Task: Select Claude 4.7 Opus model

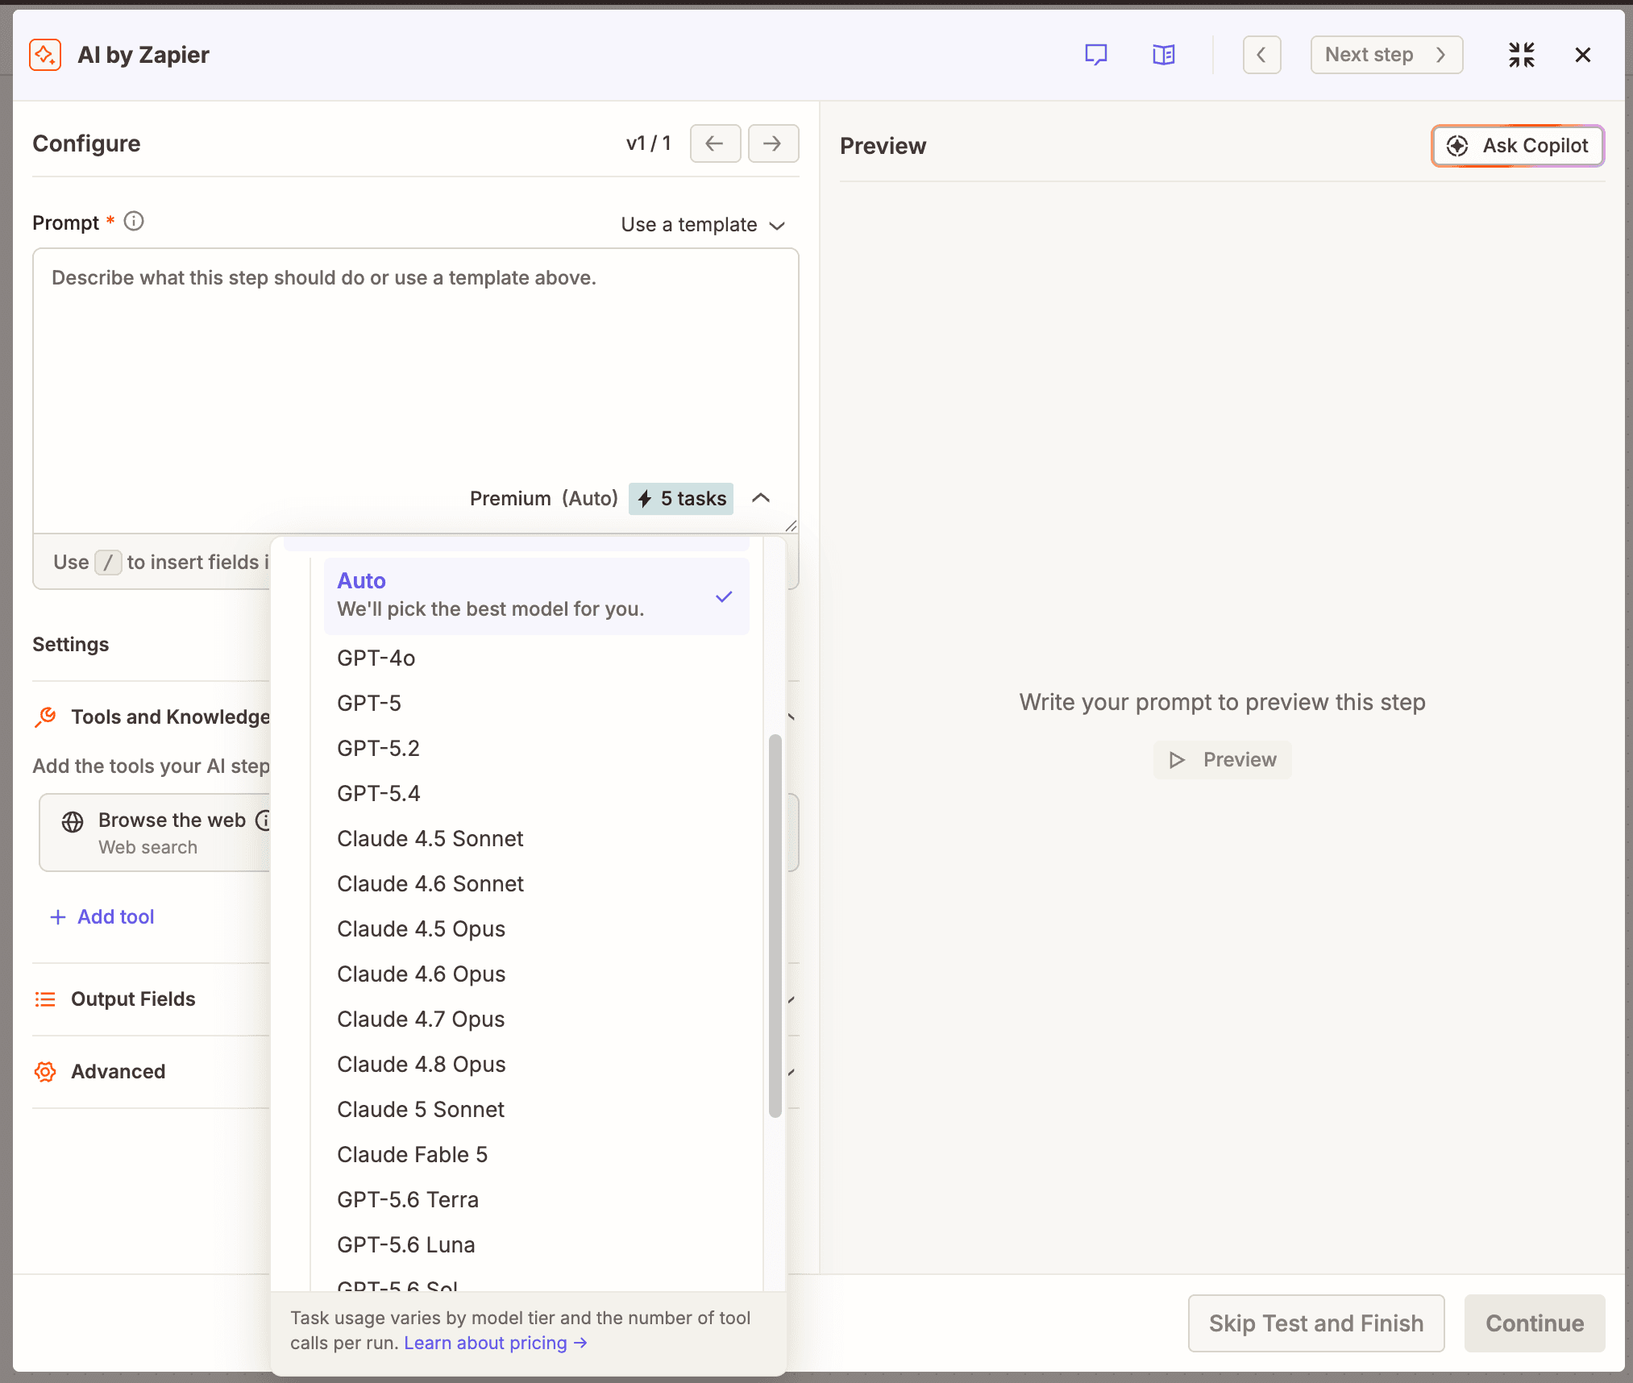Action: 536,1020
